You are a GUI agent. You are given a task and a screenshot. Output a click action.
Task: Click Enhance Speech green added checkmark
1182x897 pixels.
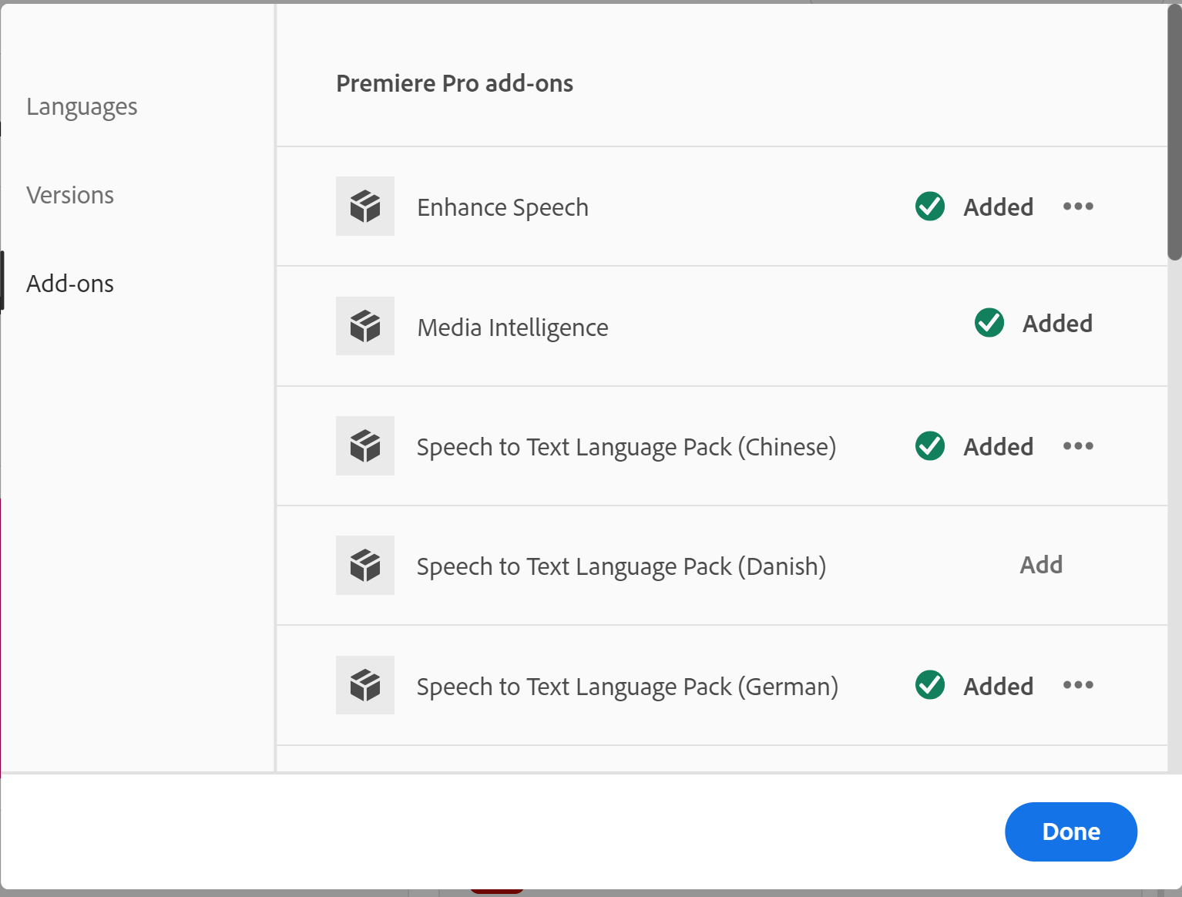(930, 207)
